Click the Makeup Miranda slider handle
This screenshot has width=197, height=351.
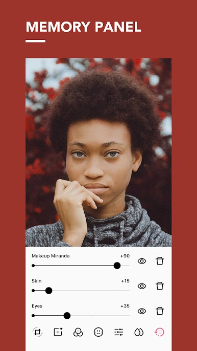(117, 266)
